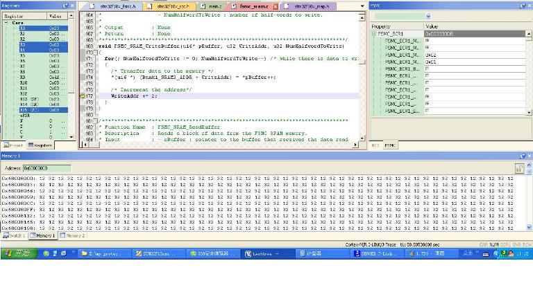Click the Registers list scroll-down arrow

[x=71, y=137]
